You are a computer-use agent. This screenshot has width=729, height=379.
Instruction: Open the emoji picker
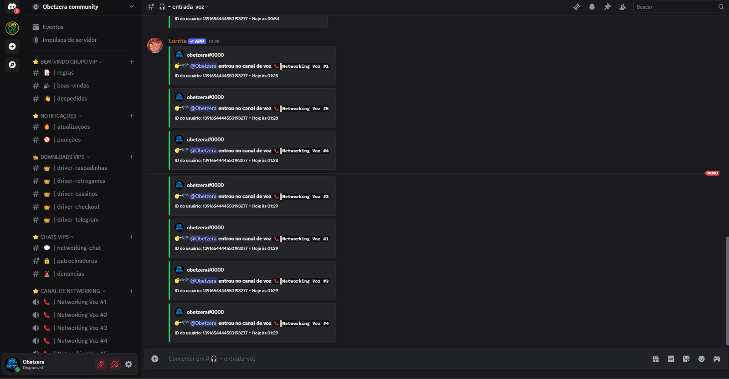click(701, 359)
